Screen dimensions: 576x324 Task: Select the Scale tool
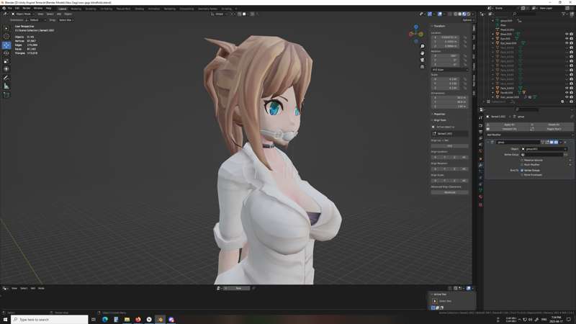click(x=6, y=61)
